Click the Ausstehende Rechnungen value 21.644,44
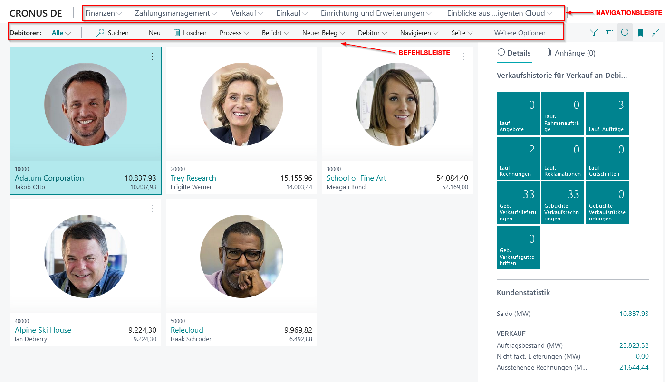This screenshot has width=665, height=382. point(634,367)
